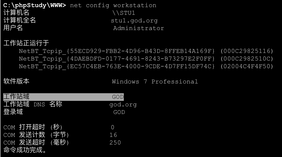The width and height of the screenshot is (282, 157).
Task: Click the GOD value beside 登录域
Action: [x=119, y=112]
